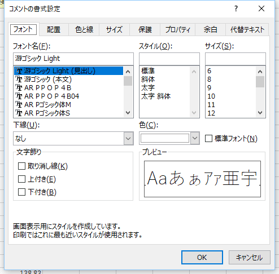This screenshot has width=279, height=274.
Task: Toggle 標準フォント checkbox
Action: 208,139
